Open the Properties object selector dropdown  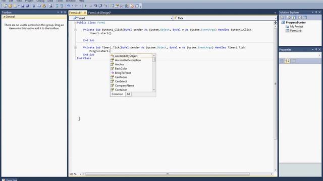319,55
